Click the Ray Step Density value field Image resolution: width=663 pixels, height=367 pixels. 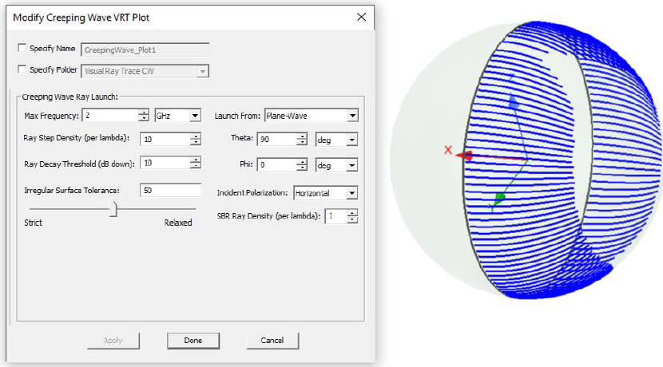[x=165, y=139]
